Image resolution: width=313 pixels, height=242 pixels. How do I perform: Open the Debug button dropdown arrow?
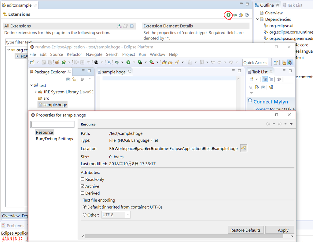[122, 62]
